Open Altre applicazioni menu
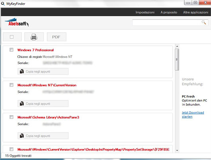Viewport: 211px width, 160px height. click(x=195, y=12)
